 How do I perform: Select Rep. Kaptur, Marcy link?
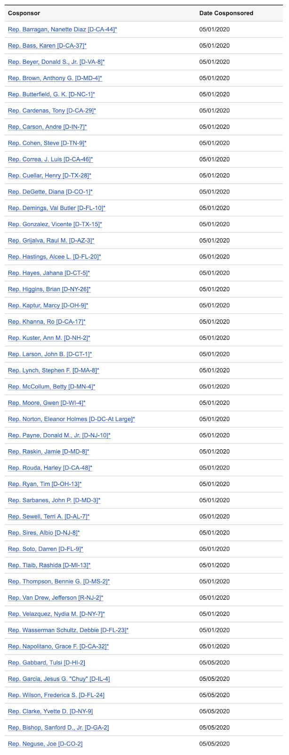click(48, 305)
